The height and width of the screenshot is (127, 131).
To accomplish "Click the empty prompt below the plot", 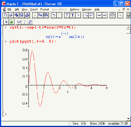I will pyautogui.click(x=6, y=114).
